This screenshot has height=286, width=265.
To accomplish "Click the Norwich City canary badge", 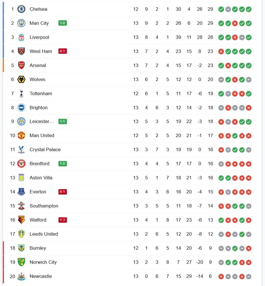I will 21,262.
